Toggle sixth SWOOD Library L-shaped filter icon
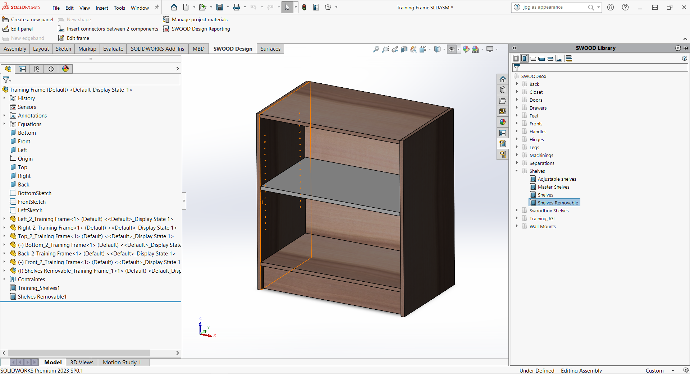The height and width of the screenshot is (374, 690). pos(559,59)
